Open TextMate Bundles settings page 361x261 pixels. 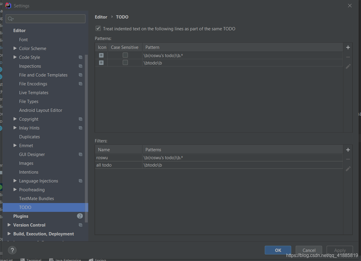[x=37, y=199]
